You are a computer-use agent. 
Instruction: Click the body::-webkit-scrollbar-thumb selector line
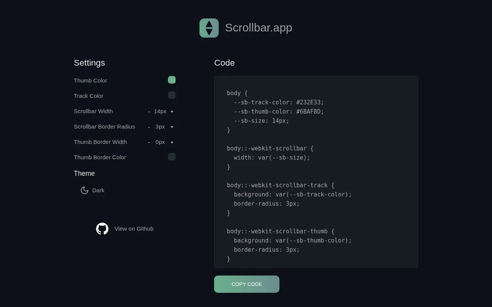pos(281,231)
